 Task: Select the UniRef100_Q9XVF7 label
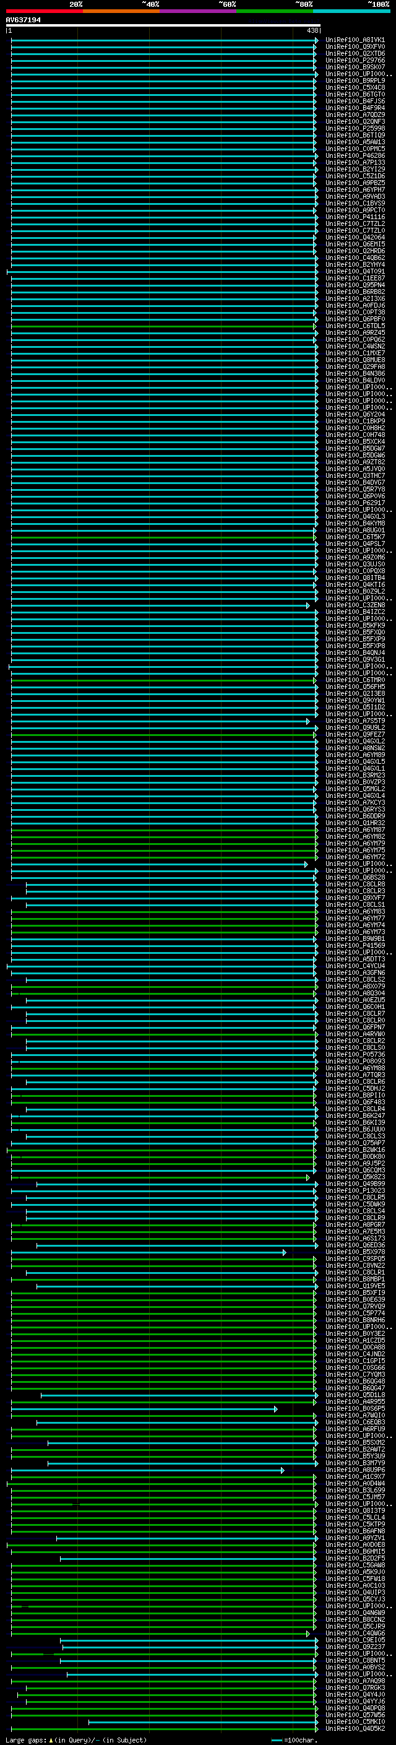[355, 898]
